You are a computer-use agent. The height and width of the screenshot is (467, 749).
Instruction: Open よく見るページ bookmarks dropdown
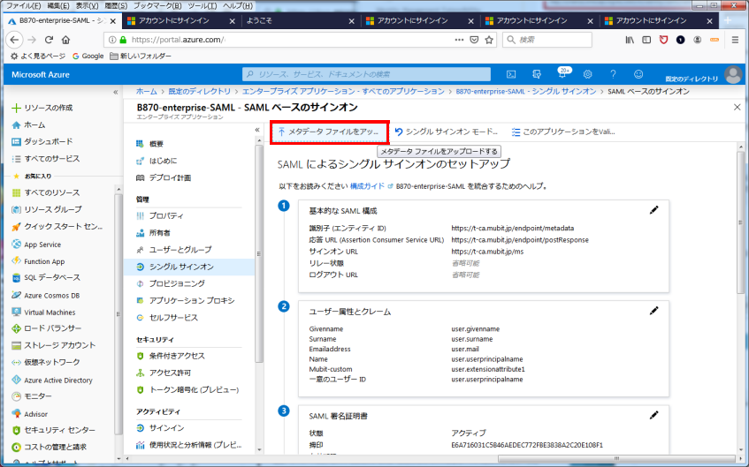[x=38, y=56]
